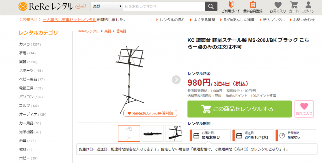This screenshot has width=322, height=163.
Task: Select the folded stand thumbnail
Action: 153,133
